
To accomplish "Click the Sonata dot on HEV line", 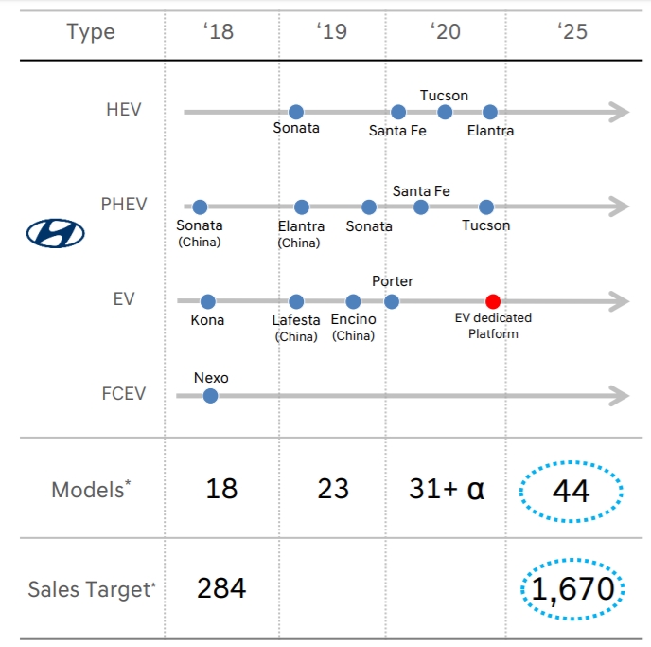I will [x=296, y=112].
